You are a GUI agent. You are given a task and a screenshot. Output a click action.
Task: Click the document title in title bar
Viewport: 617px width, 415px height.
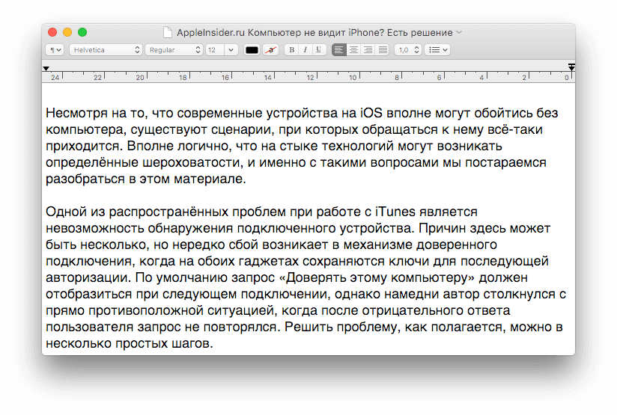[x=314, y=33]
